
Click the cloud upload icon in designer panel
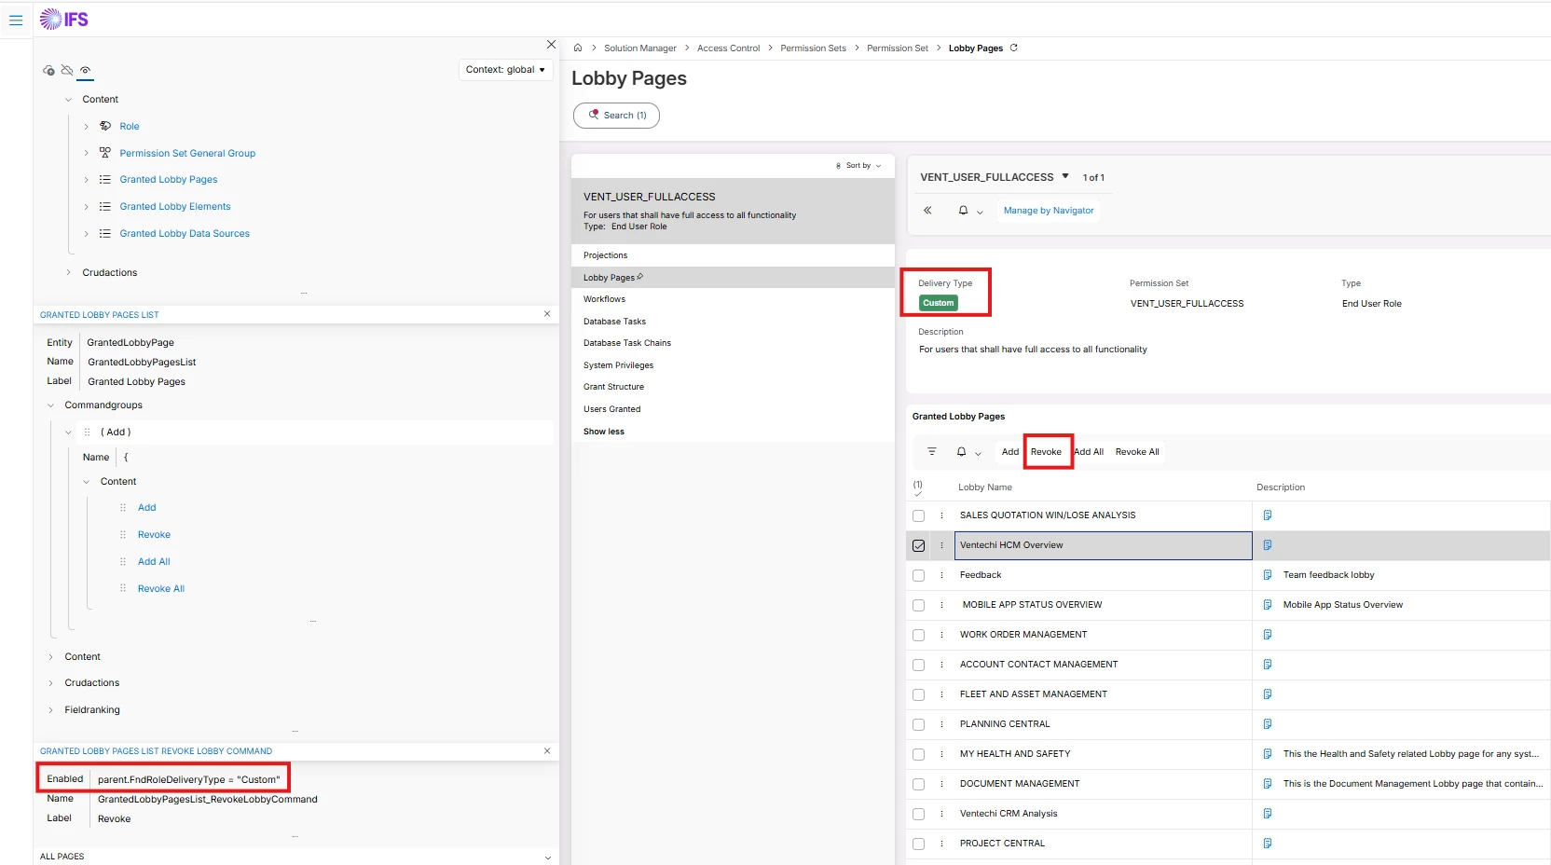pos(48,71)
